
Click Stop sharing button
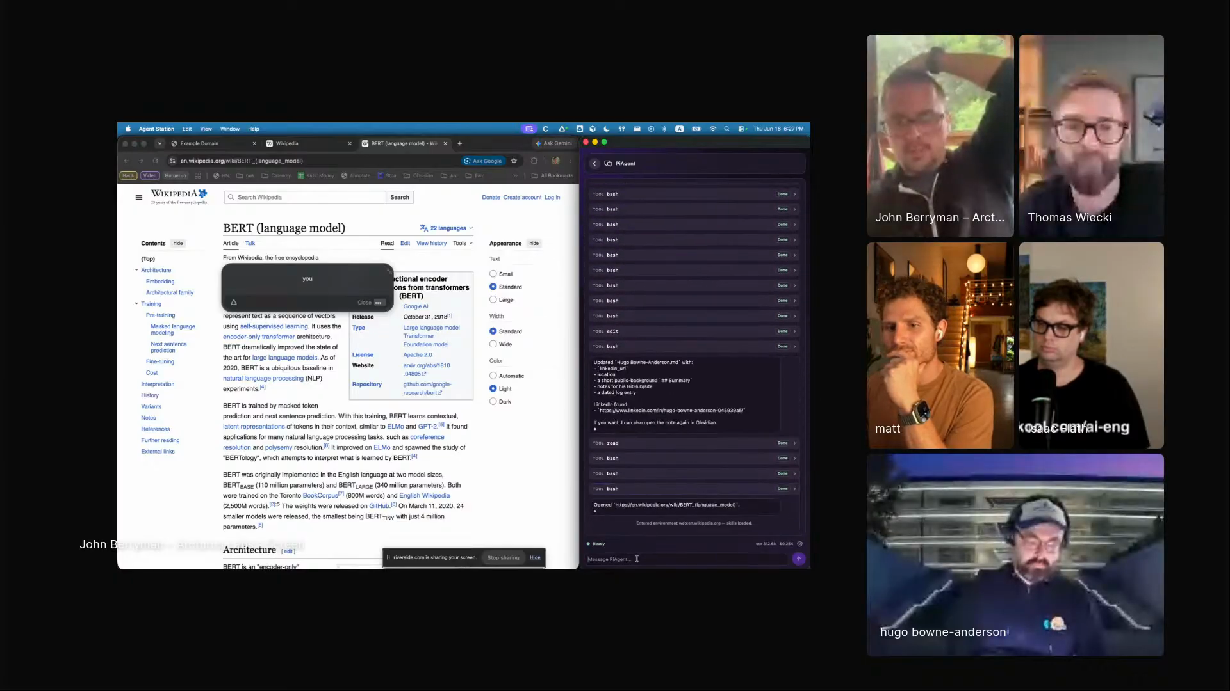tap(503, 557)
